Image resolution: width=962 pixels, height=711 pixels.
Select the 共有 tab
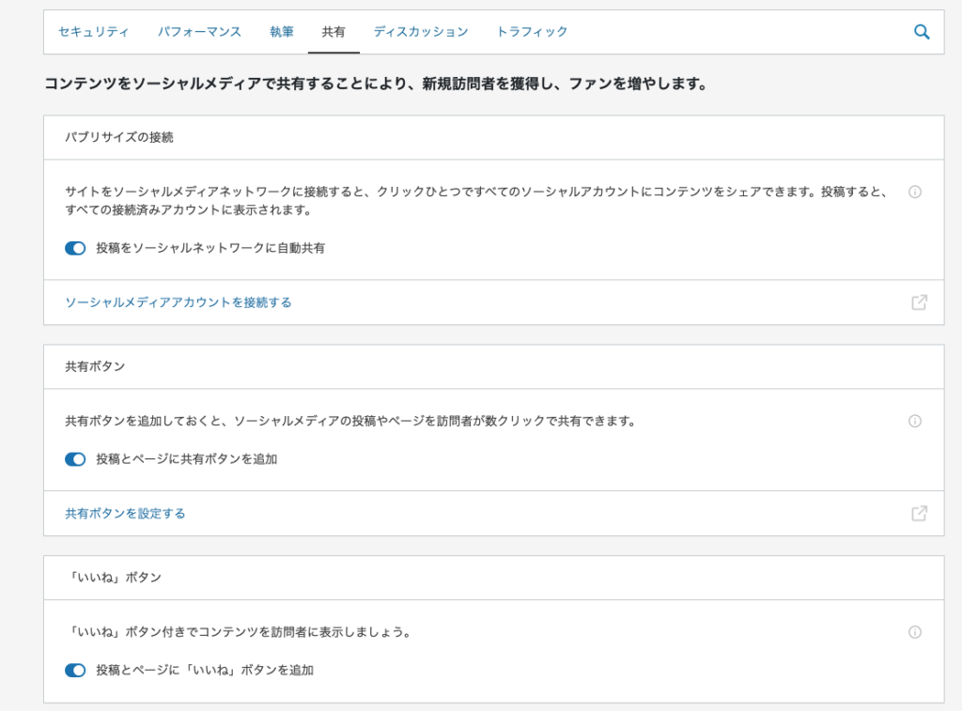tap(334, 32)
